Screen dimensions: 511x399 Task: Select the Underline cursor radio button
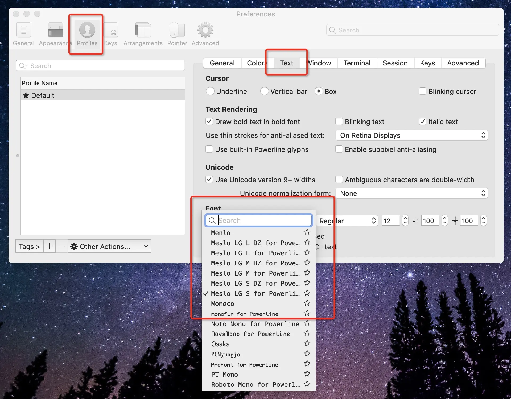[x=210, y=91]
